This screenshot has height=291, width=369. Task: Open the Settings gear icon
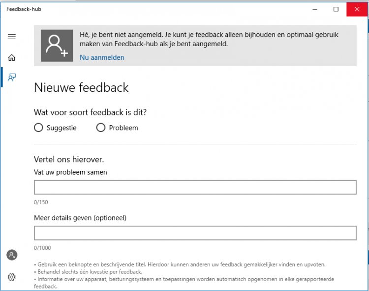[12, 277]
